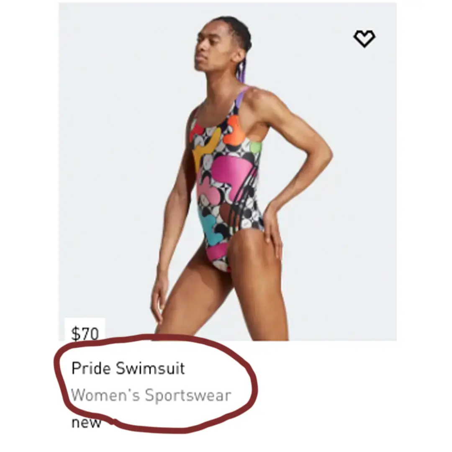Click the word 'Sportswear' in gray subtitle
Image resolution: width=452 pixels, height=452 pixels.
(x=188, y=395)
